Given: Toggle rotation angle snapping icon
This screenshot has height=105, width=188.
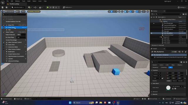Looking at the screenshot, I should click(x=130, y=12).
